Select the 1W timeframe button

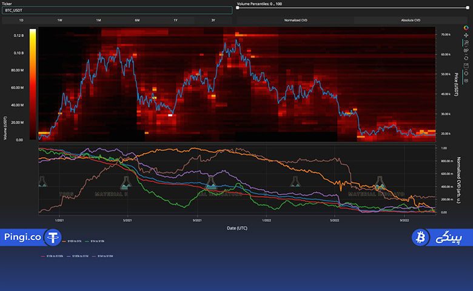[59, 20]
